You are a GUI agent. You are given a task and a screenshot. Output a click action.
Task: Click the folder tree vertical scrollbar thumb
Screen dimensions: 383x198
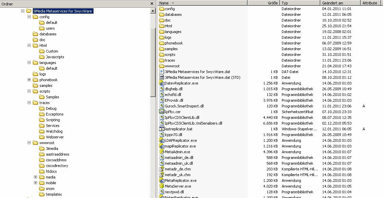tap(153, 62)
